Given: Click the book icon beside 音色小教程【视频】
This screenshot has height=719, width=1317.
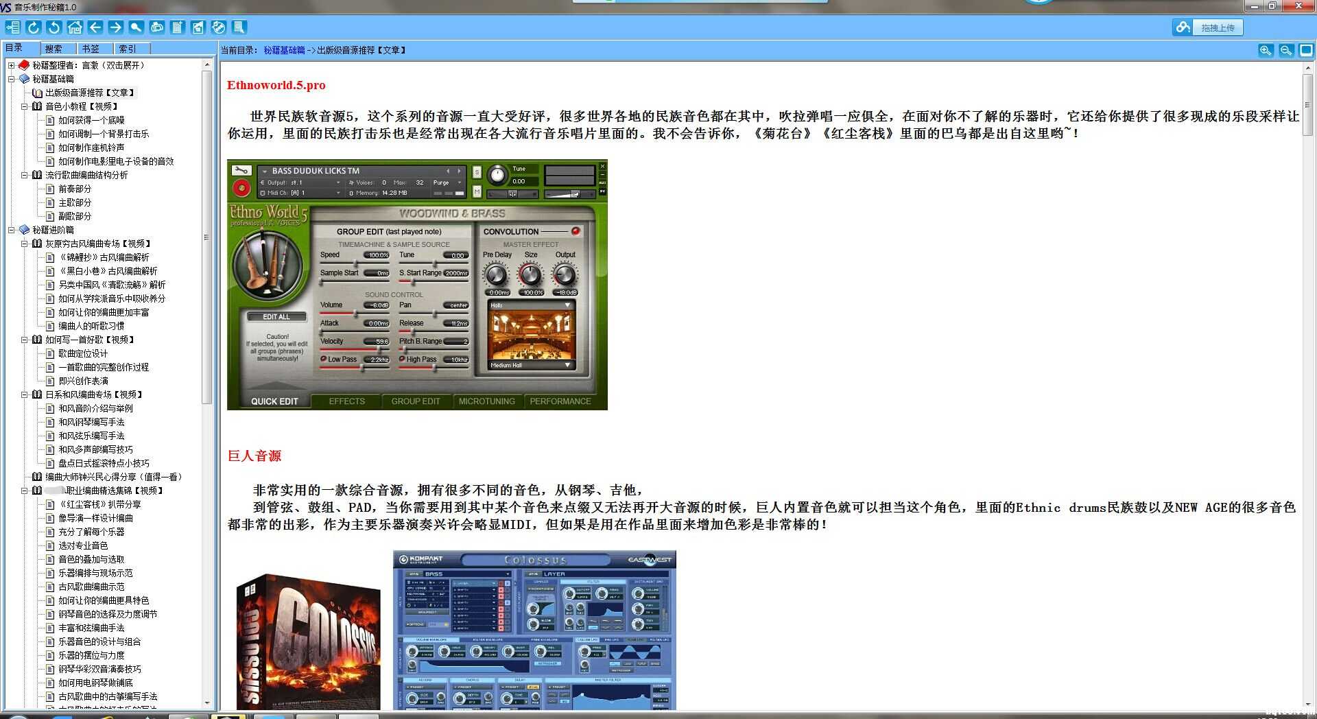Looking at the screenshot, I should (37, 106).
